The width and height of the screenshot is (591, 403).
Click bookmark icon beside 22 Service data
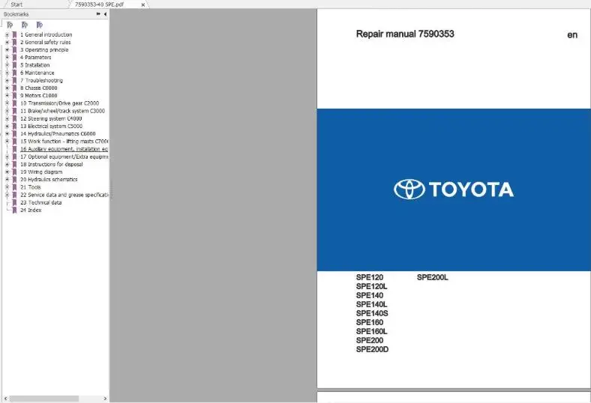pyautogui.click(x=15, y=195)
